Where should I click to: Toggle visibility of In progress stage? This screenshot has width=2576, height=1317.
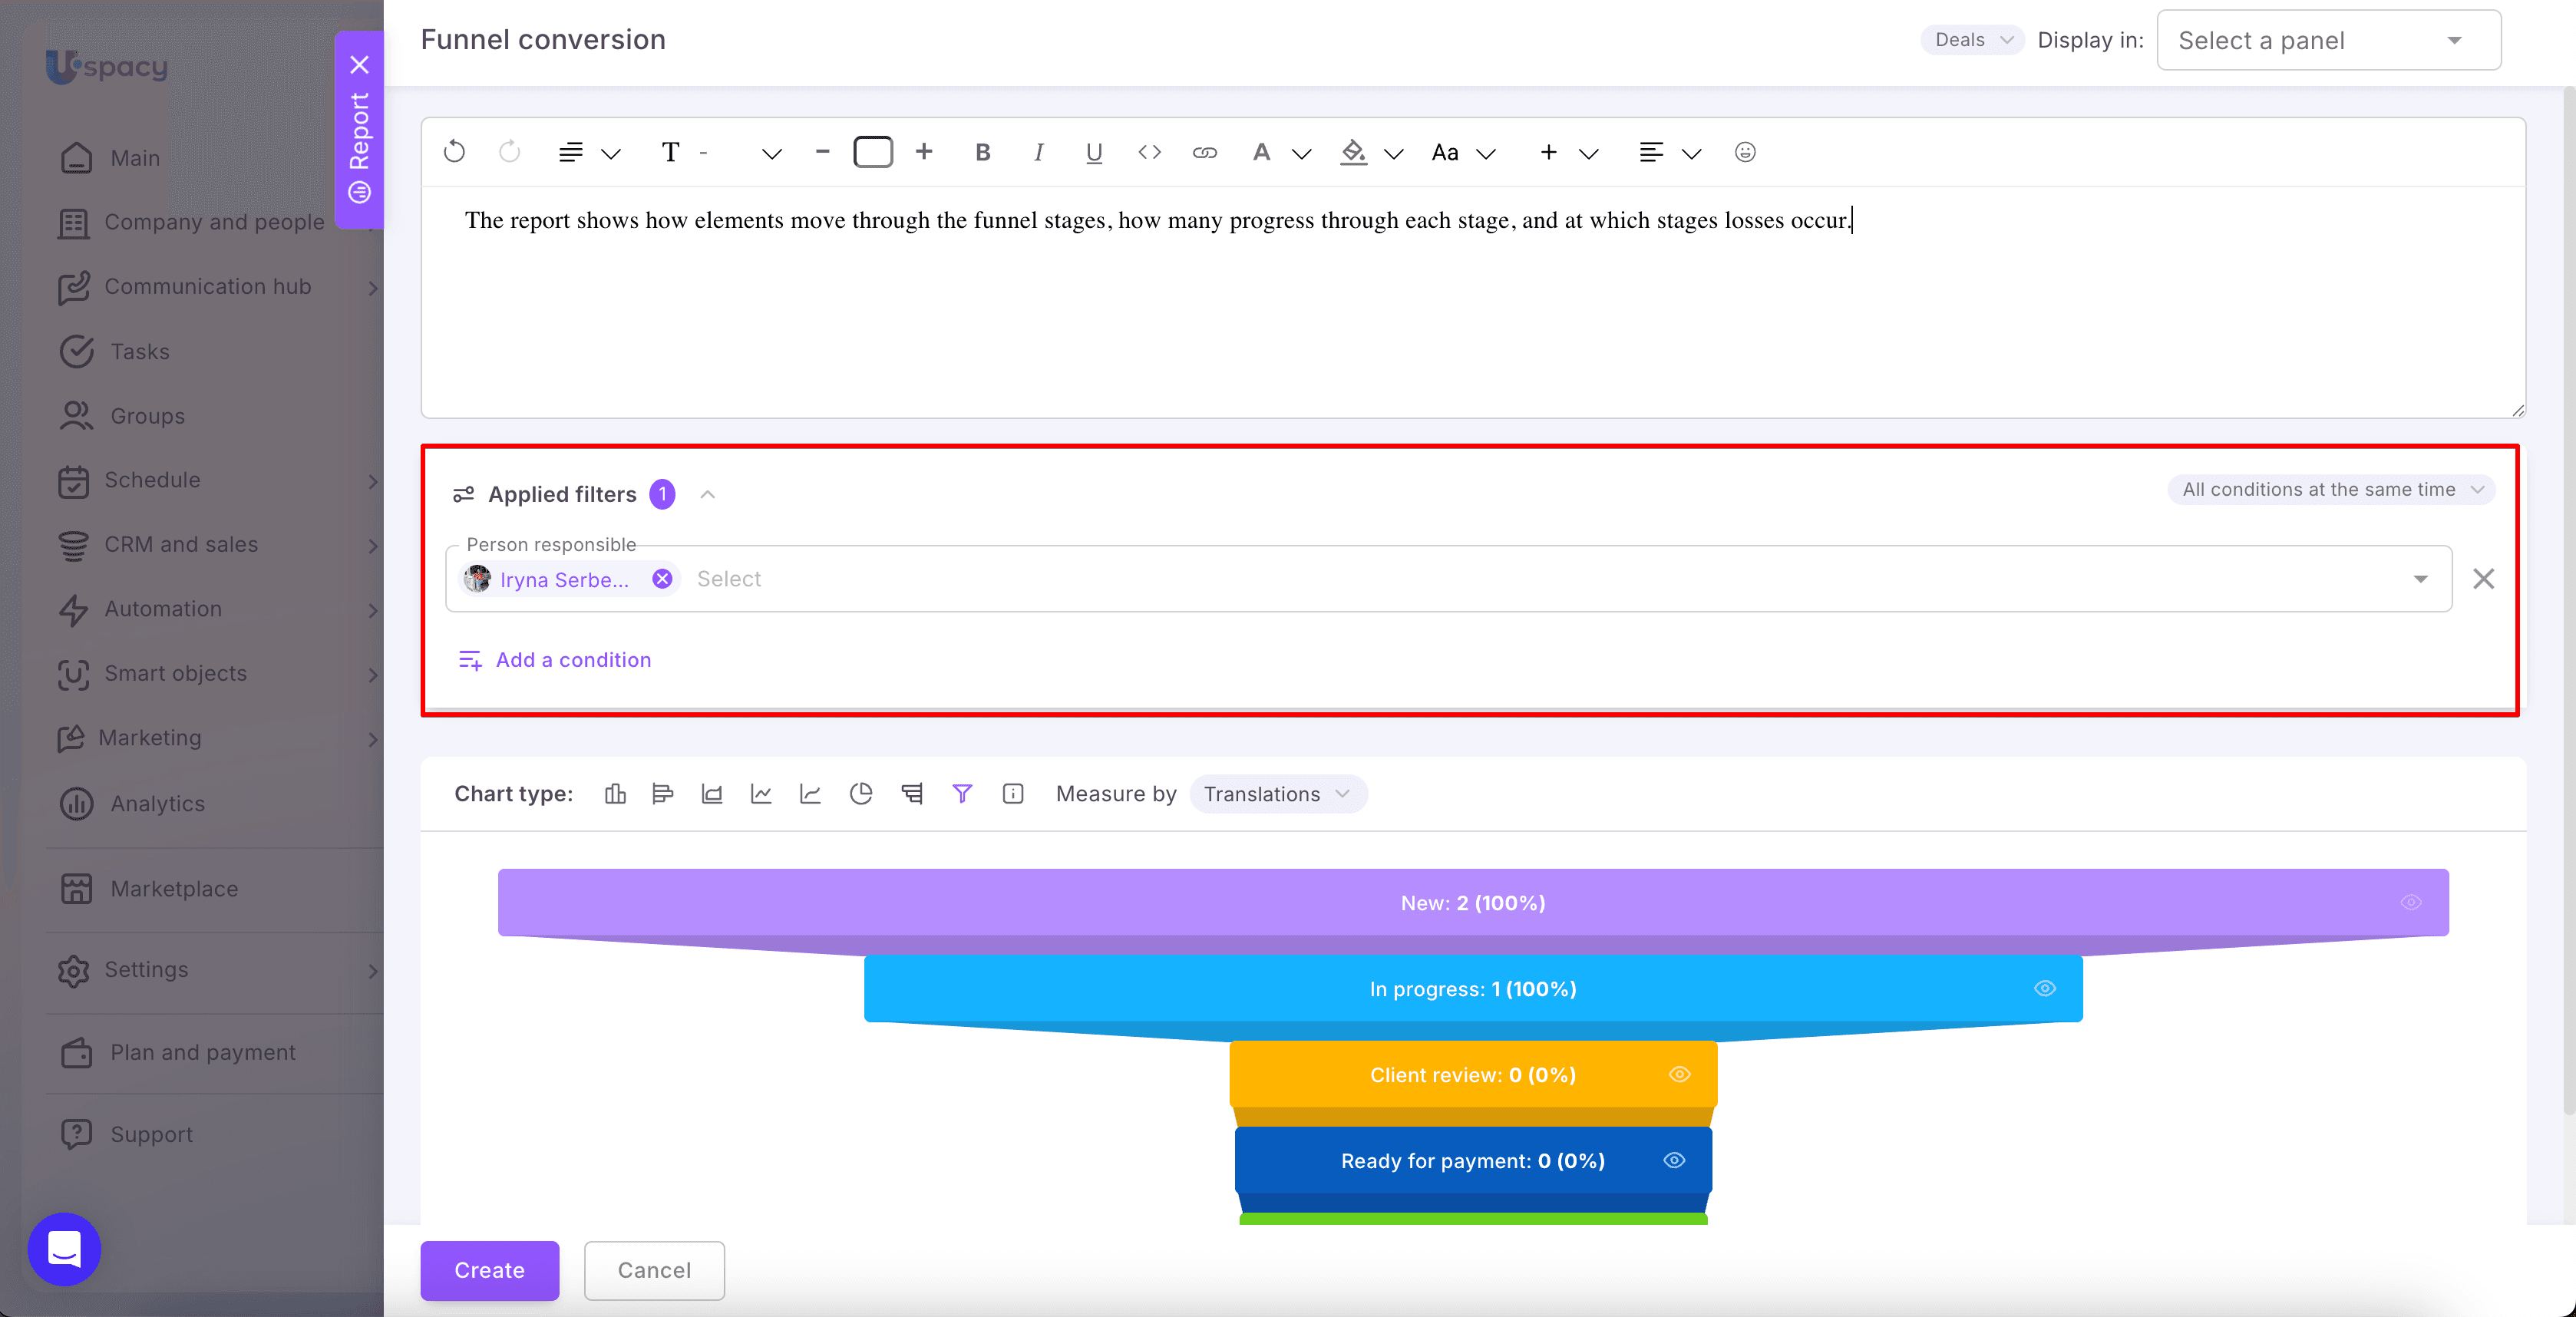pyautogui.click(x=2045, y=988)
